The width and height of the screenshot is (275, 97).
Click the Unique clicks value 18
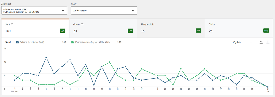pyautogui.click(x=143, y=31)
